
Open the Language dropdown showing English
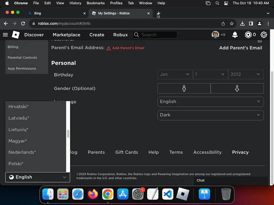tap(211, 102)
